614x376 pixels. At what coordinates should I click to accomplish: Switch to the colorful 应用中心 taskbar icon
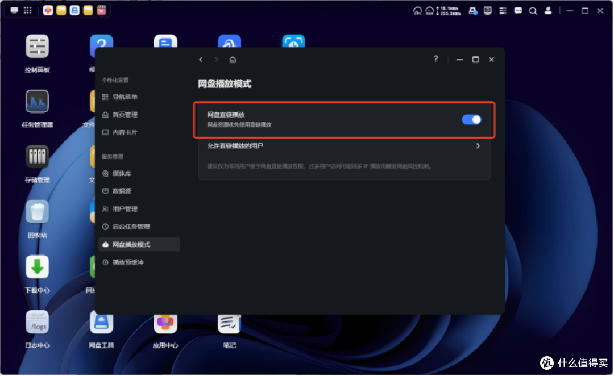click(48, 11)
